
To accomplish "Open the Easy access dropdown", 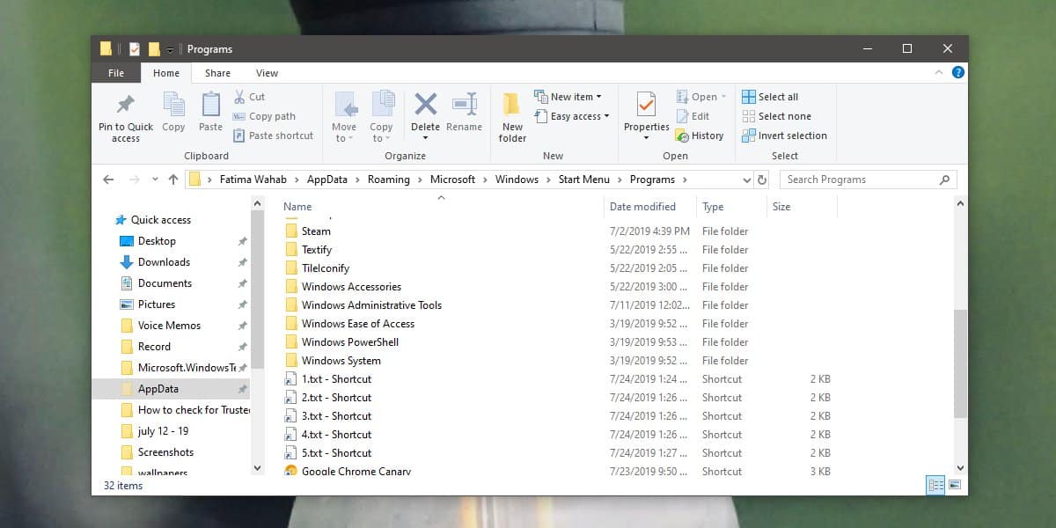I will coord(571,116).
